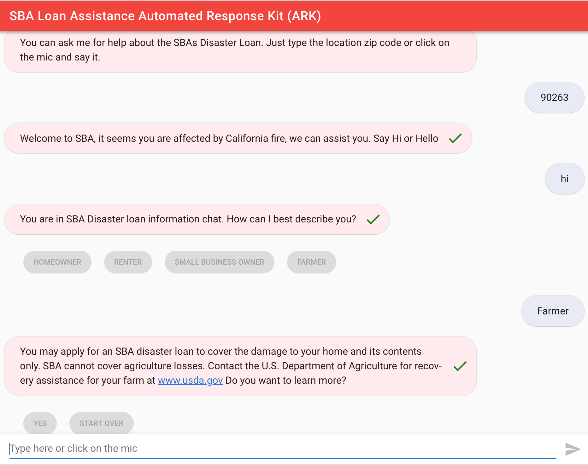Click checkmark beside agriculture losses message
This screenshot has width=588, height=465.
click(x=460, y=366)
